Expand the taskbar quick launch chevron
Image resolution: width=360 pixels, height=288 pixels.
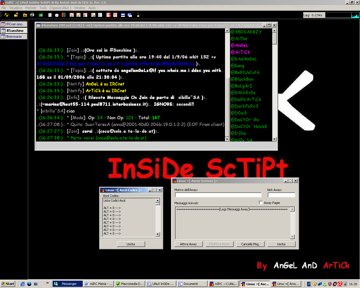click(47, 283)
